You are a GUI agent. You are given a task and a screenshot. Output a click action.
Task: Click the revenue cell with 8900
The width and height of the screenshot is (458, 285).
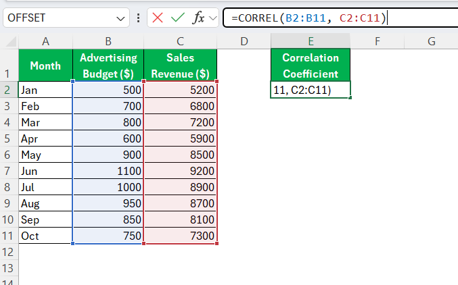[180, 187]
